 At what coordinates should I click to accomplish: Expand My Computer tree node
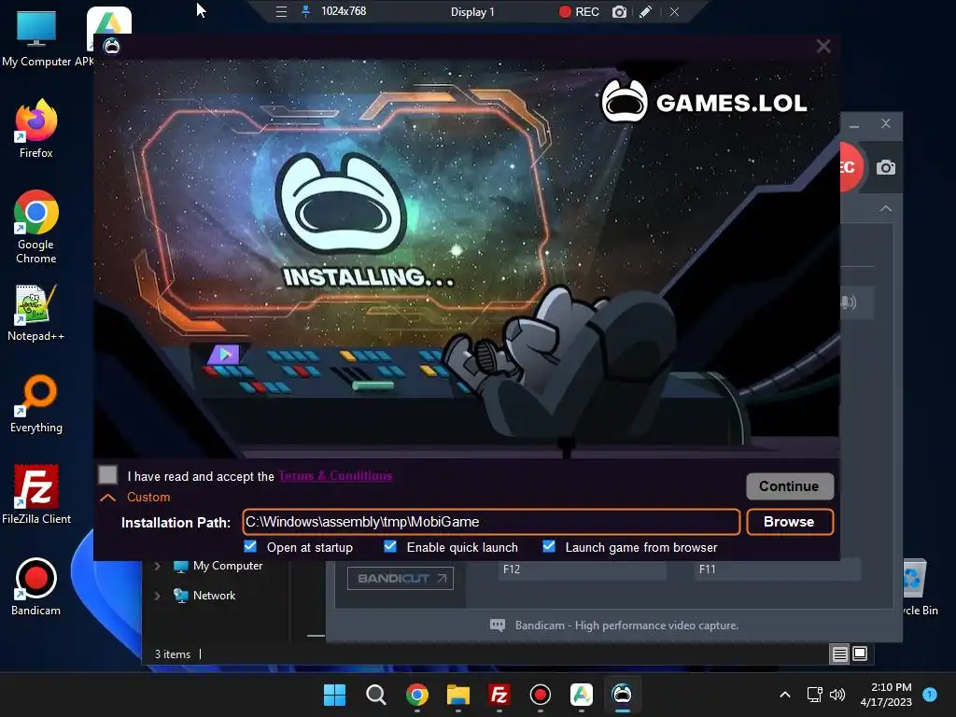(157, 566)
